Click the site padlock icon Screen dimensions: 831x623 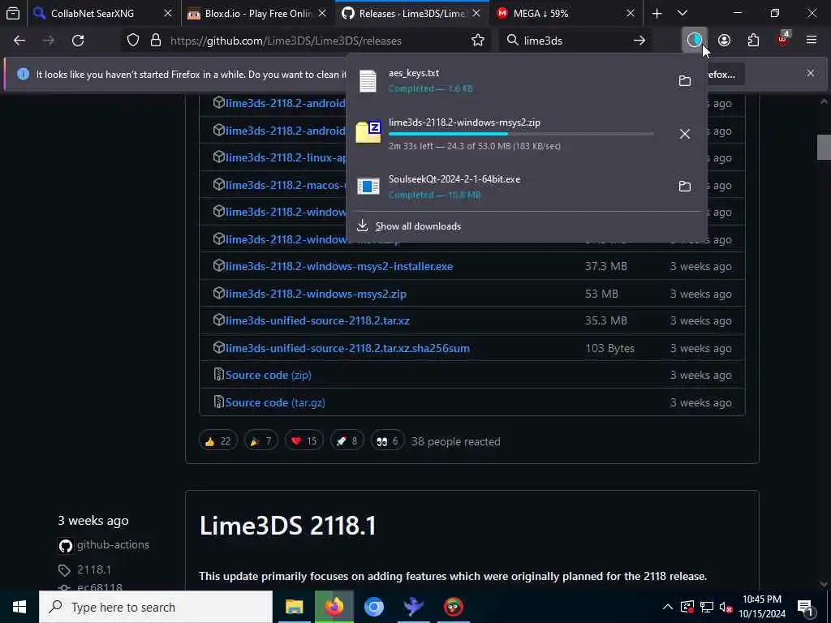(x=155, y=41)
